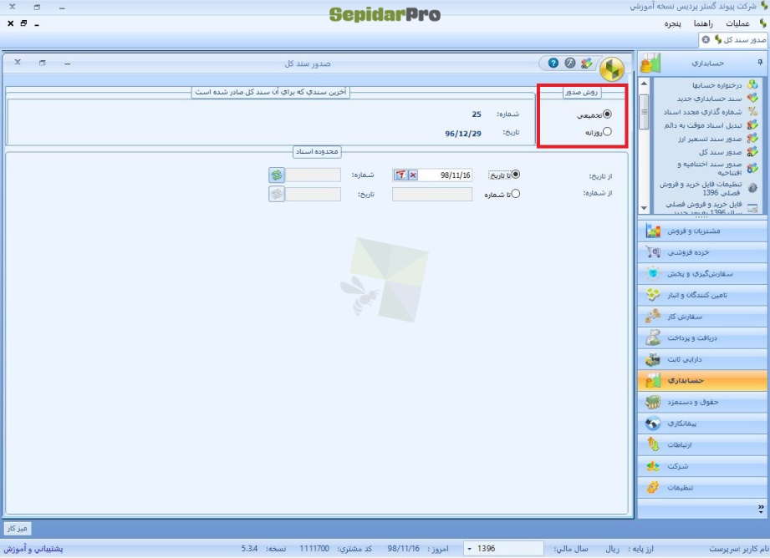Click تبديل اسناد موقت به دائم icon
This screenshot has height=558, width=770.
(752, 125)
